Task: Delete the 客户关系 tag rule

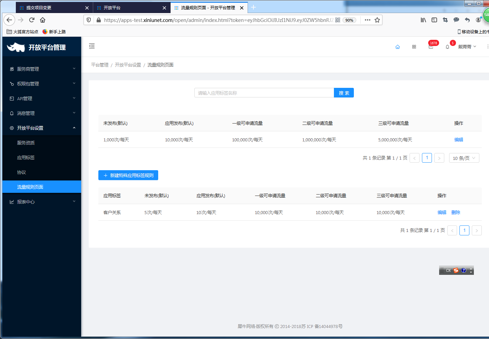Action: pyautogui.click(x=456, y=212)
